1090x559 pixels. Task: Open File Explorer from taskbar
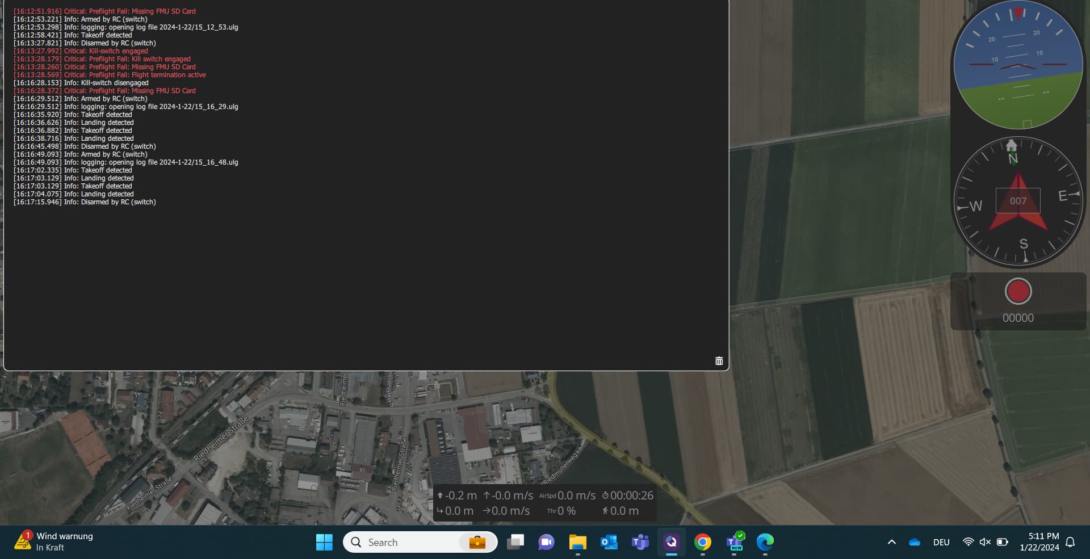point(577,543)
